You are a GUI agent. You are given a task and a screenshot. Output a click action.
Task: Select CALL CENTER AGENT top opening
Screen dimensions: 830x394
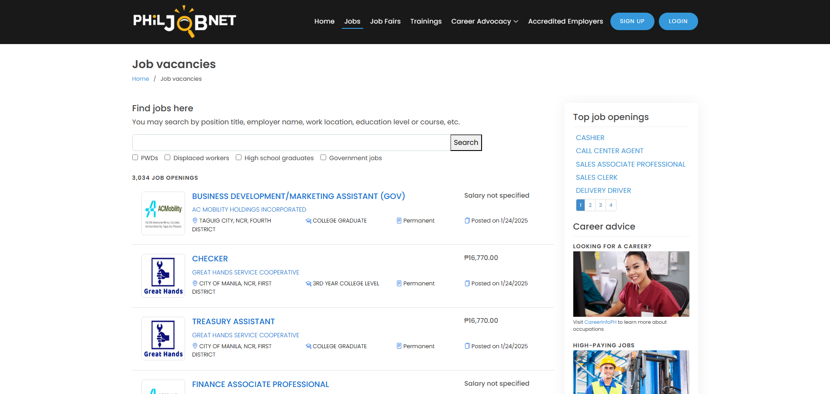tap(610, 151)
